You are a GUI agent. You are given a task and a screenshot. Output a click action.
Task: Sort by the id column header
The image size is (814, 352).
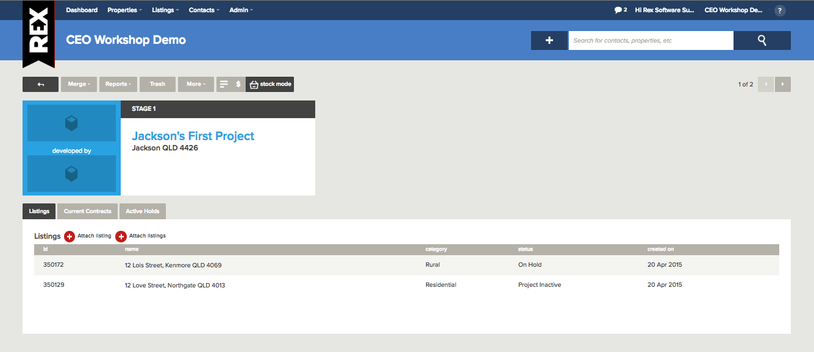[45, 249]
